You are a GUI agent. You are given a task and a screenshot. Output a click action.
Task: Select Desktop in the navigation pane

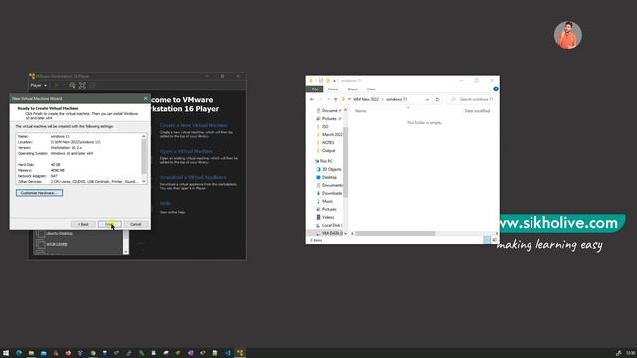pos(329,177)
